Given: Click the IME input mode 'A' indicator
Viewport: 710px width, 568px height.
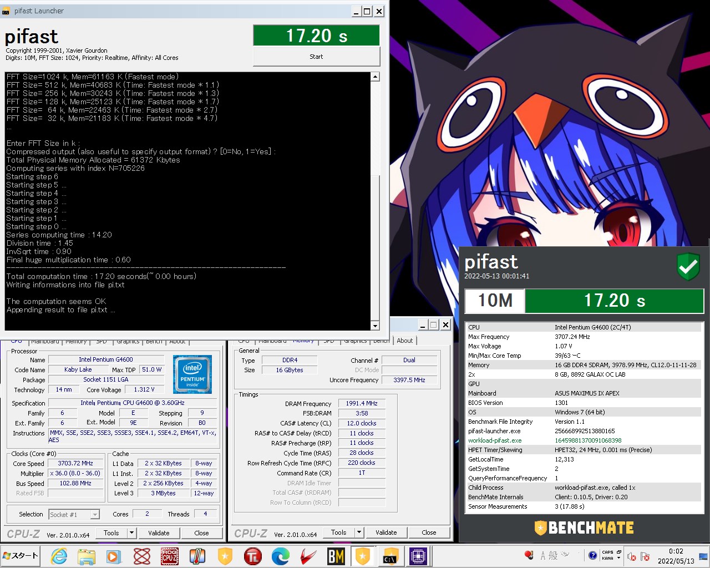Looking at the screenshot, I should coord(543,555).
